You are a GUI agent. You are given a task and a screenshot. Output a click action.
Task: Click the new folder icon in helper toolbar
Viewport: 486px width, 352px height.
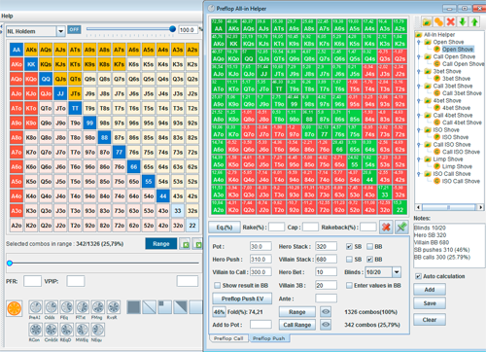[x=427, y=21]
